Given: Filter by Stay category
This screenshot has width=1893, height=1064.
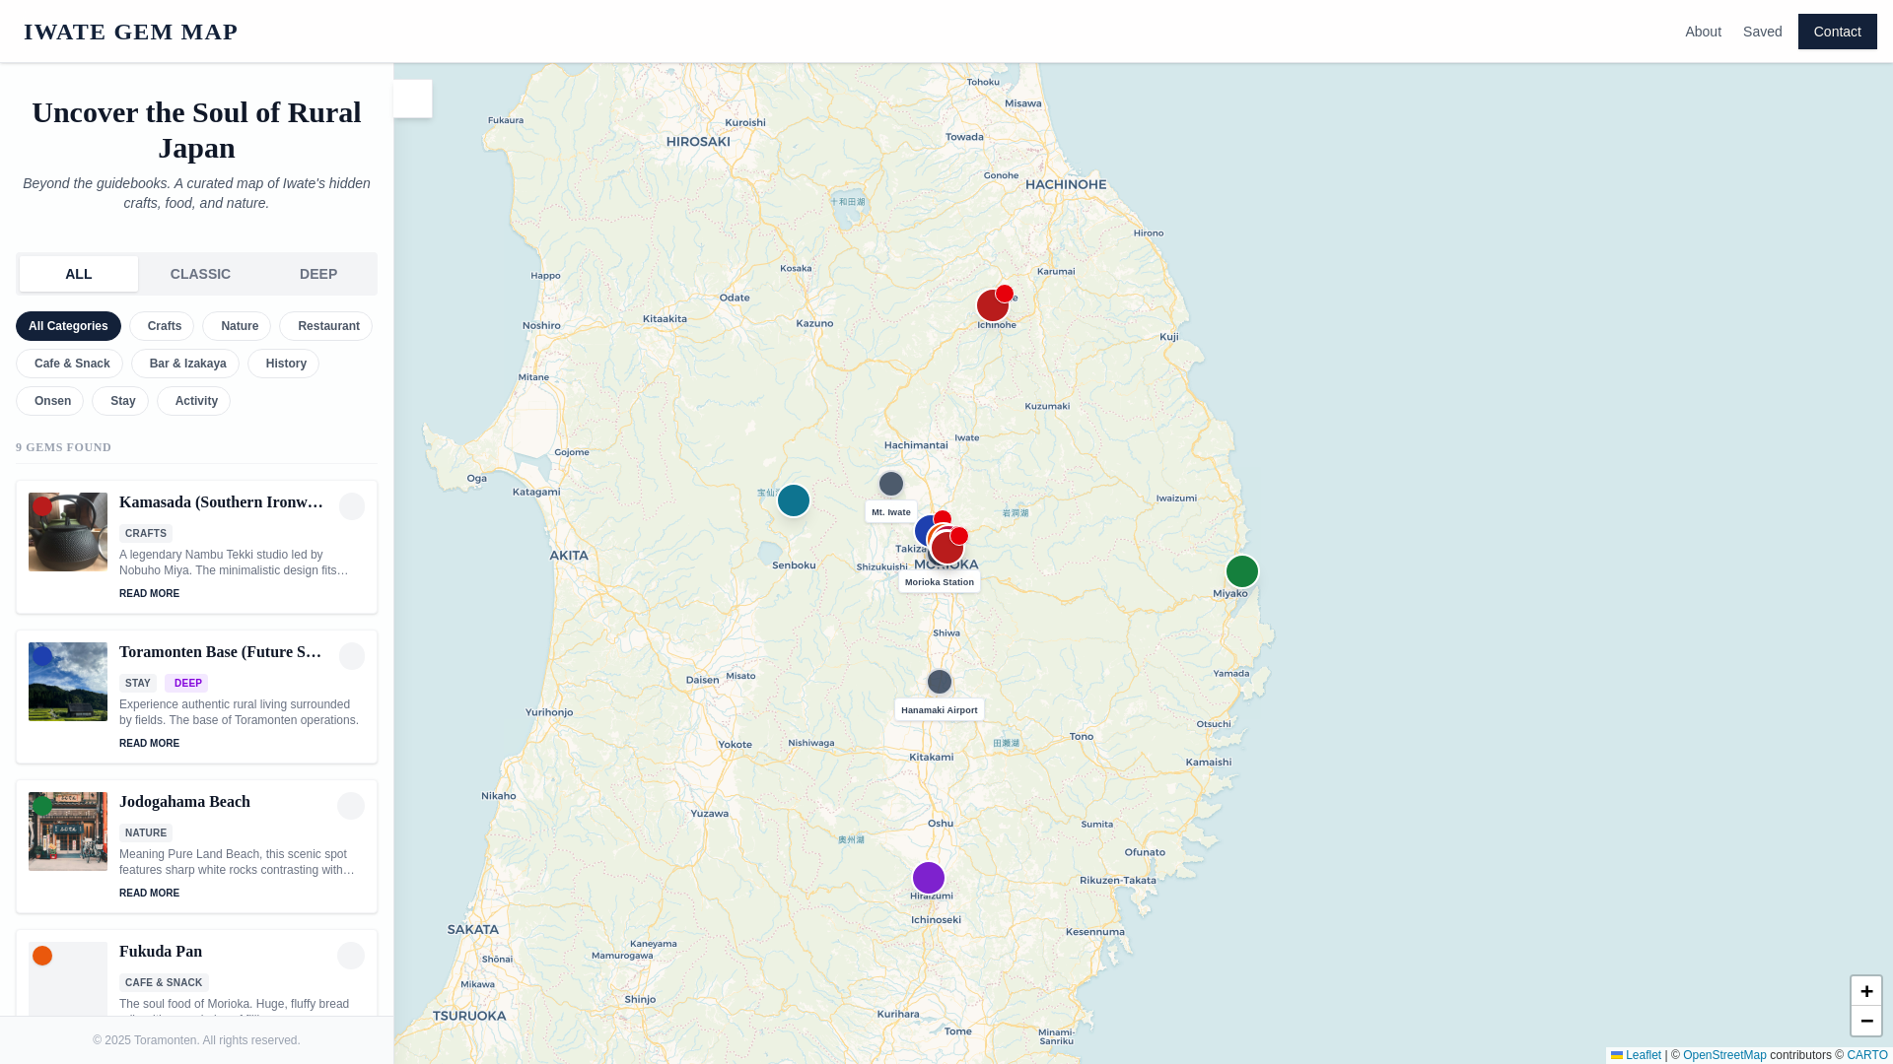Looking at the screenshot, I should (120, 401).
